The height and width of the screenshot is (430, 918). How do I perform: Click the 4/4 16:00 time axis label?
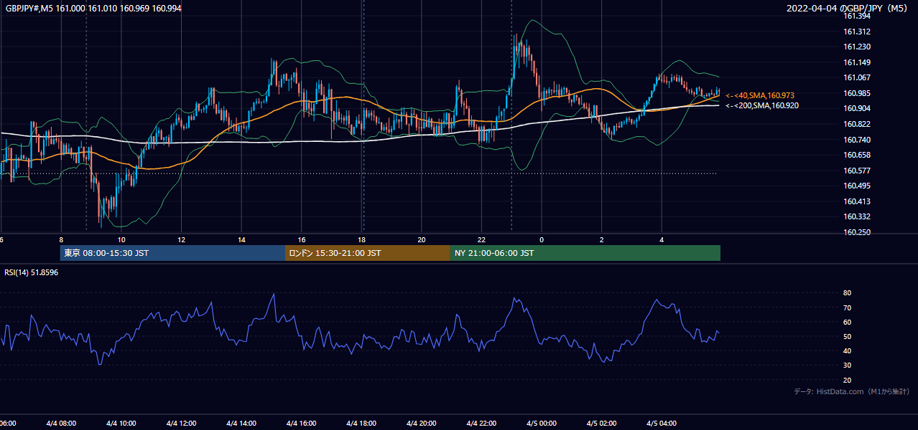(301, 424)
